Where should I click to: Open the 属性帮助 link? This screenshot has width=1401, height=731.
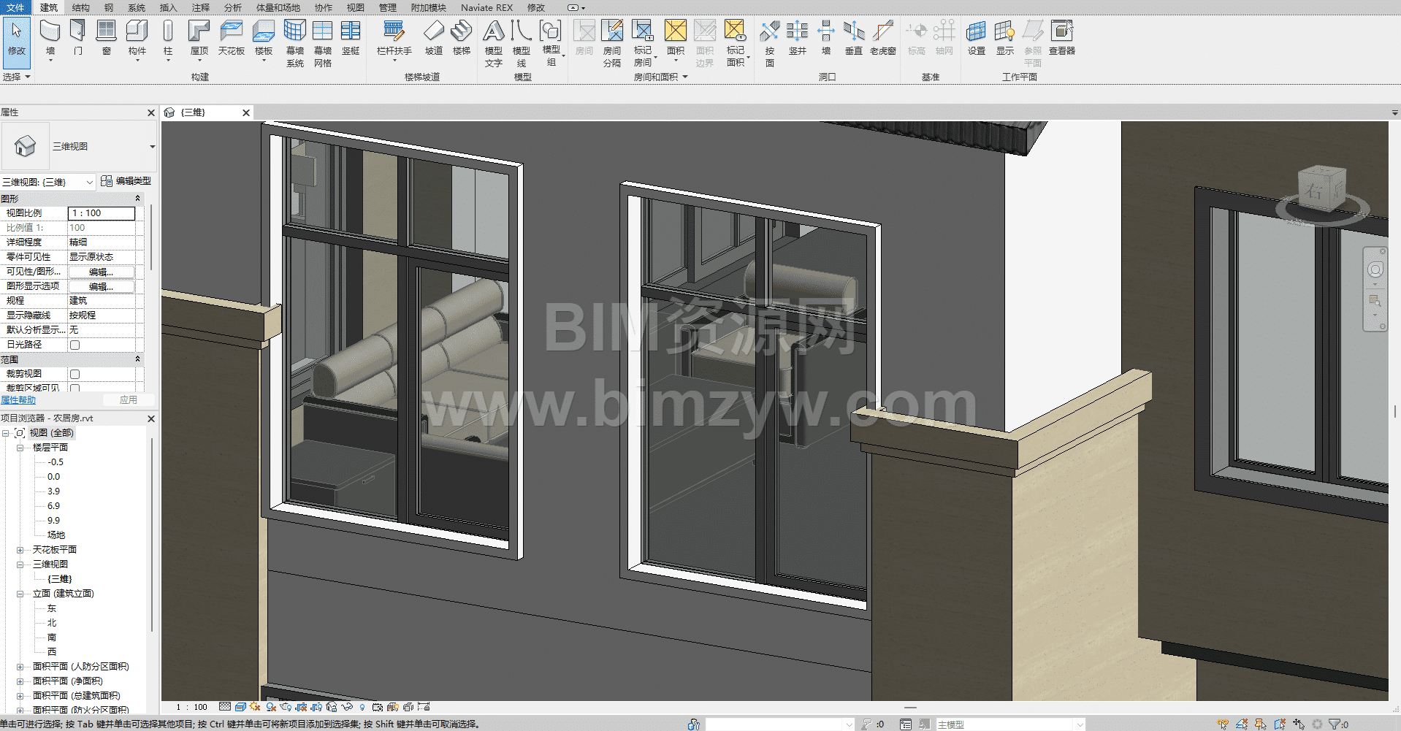tap(18, 400)
